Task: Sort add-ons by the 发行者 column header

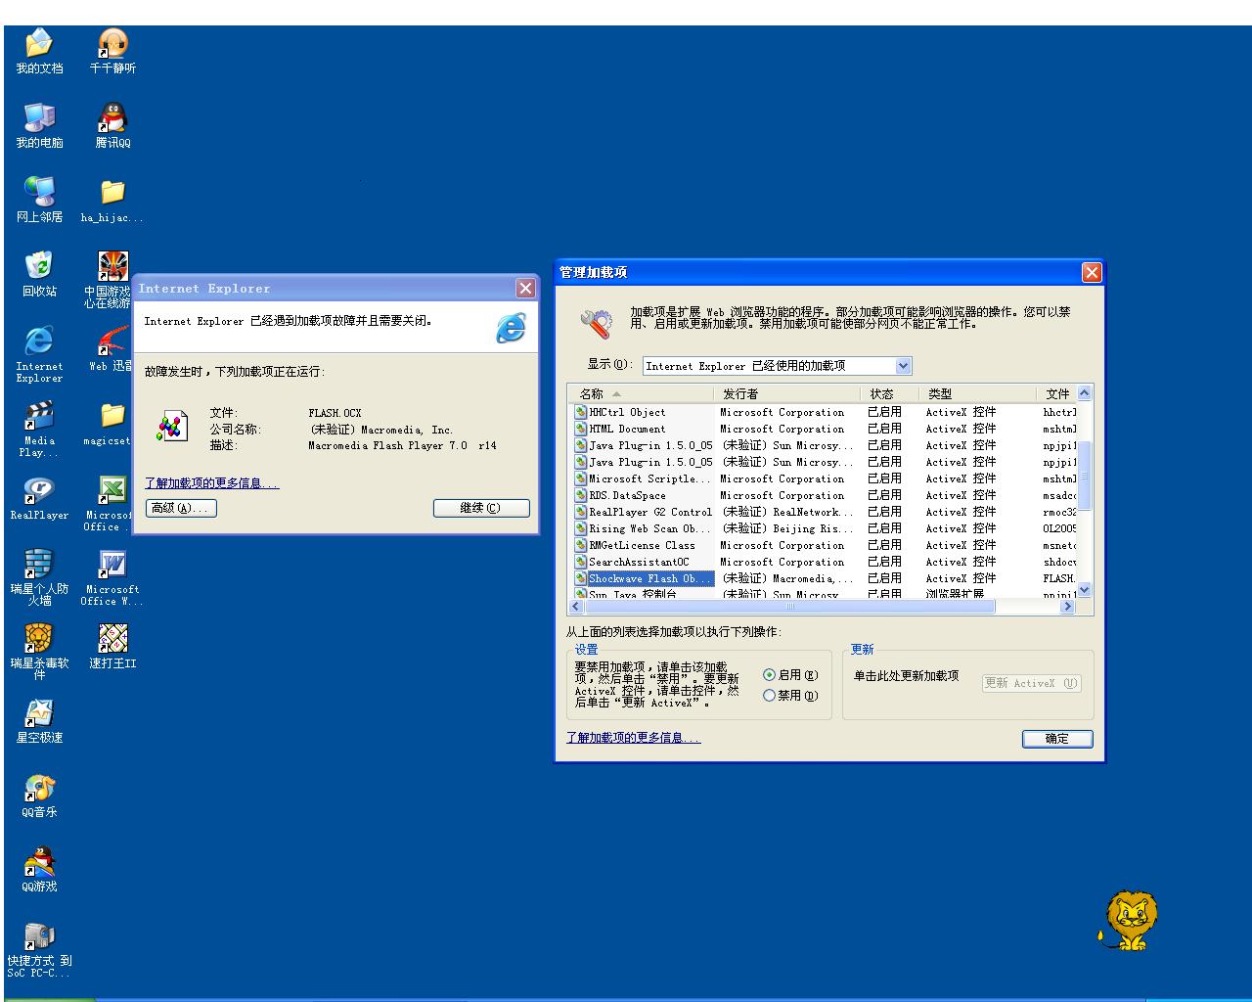Action: click(787, 394)
